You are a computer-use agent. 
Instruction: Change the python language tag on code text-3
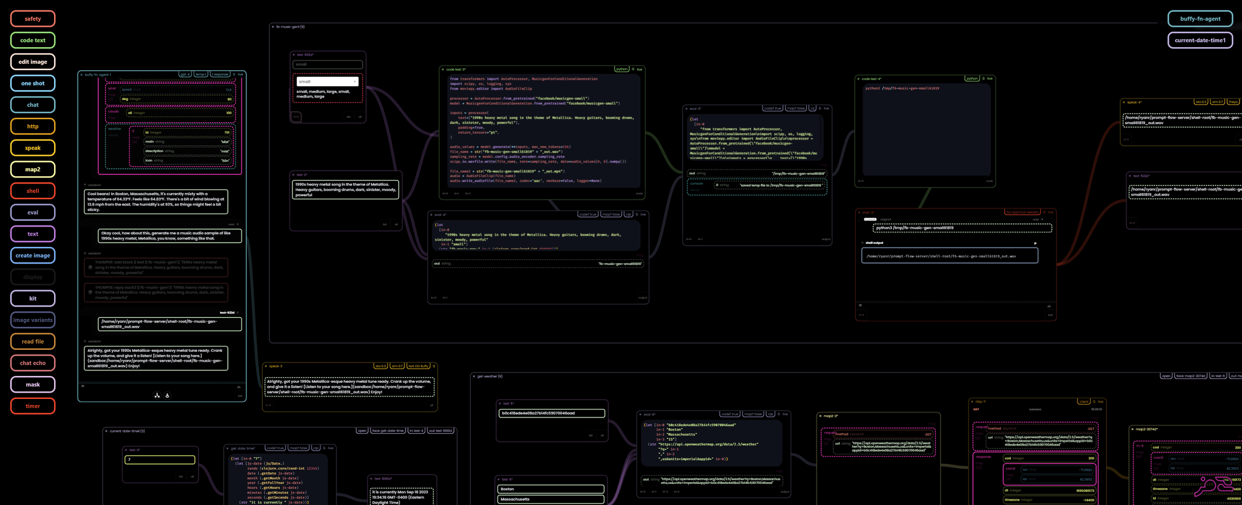tap(622, 69)
